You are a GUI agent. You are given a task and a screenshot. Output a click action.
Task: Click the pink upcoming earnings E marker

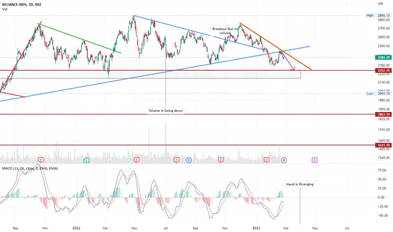tap(314, 160)
